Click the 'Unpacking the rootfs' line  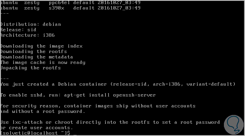[30, 68]
